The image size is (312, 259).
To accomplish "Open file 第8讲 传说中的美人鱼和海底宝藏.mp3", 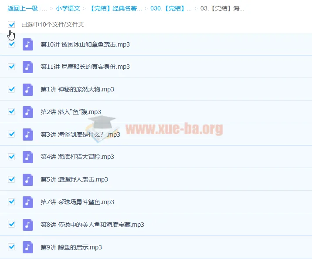I will [92, 225].
